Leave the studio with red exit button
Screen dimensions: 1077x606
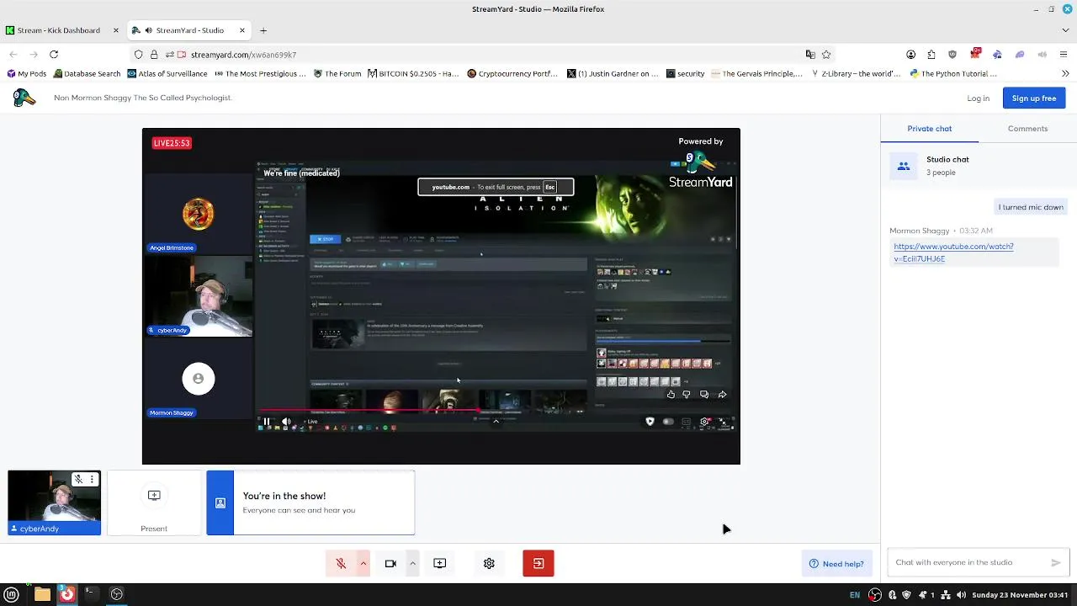click(538, 563)
